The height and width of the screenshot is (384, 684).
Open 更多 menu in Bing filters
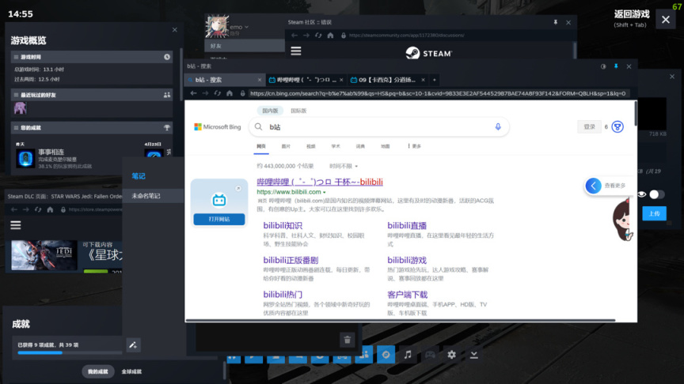tap(414, 146)
